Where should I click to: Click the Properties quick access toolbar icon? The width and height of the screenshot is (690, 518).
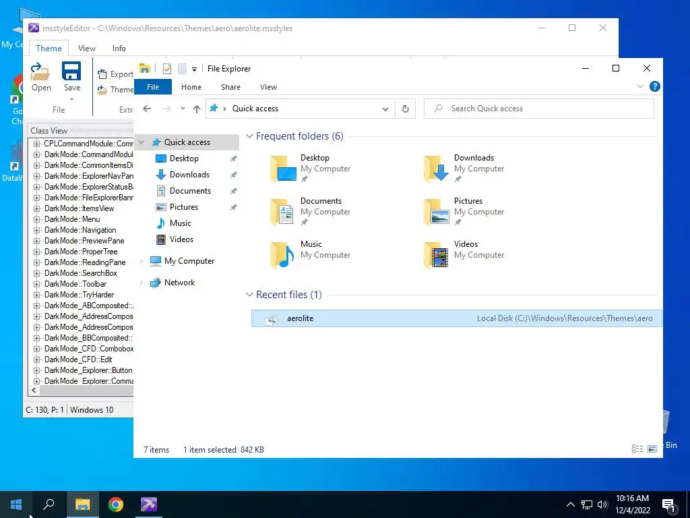tap(167, 69)
